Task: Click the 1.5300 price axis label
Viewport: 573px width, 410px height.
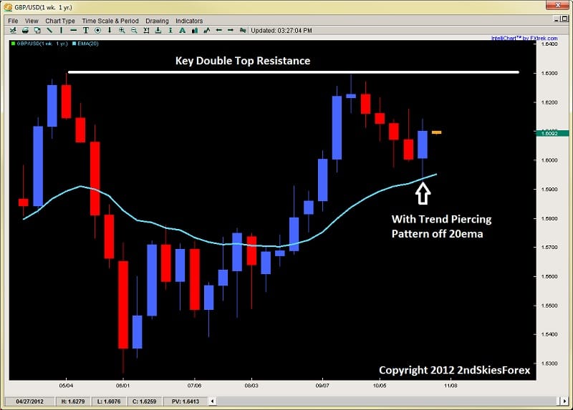Action: [549, 363]
